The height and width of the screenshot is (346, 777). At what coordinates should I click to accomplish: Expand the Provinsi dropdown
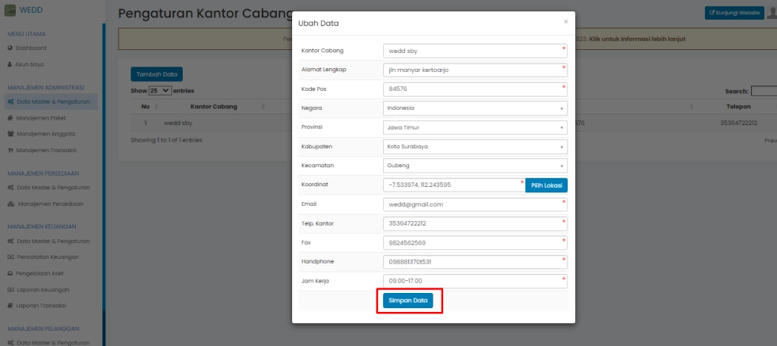[475, 128]
